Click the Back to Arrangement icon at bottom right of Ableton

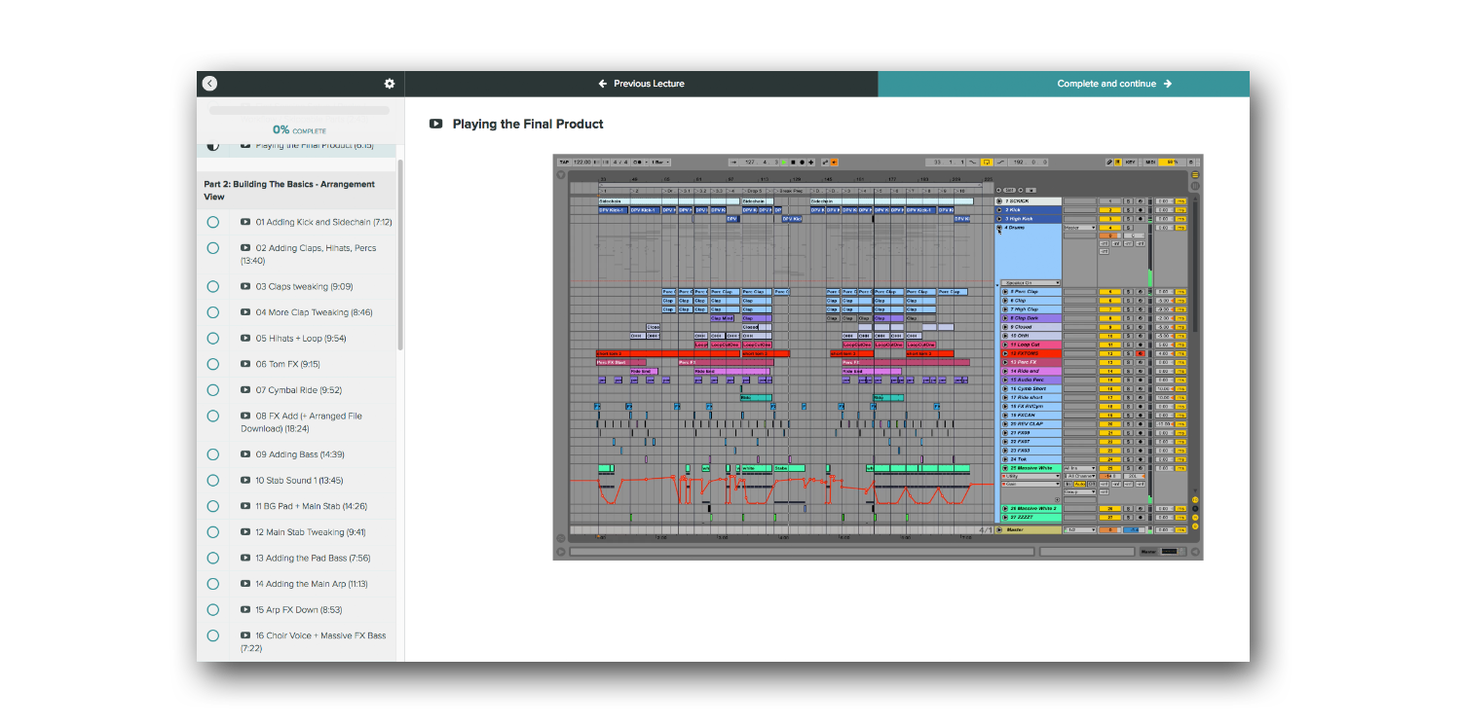tap(1195, 552)
